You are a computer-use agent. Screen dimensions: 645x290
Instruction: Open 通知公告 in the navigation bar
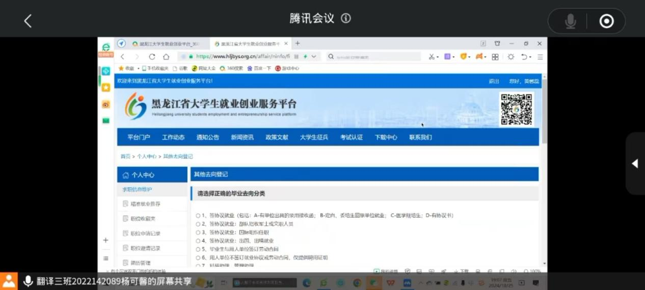pyautogui.click(x=208, y=137)
